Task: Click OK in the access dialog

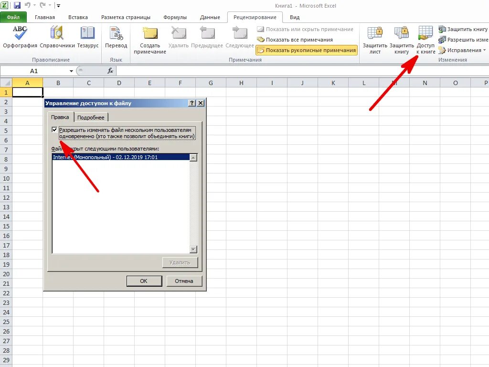Action: [144, 281]
